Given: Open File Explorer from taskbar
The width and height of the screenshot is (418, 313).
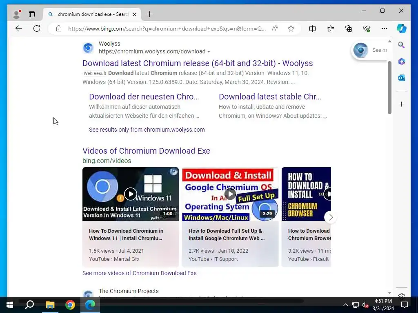Looking at the screenshot, I should point(50,305).
